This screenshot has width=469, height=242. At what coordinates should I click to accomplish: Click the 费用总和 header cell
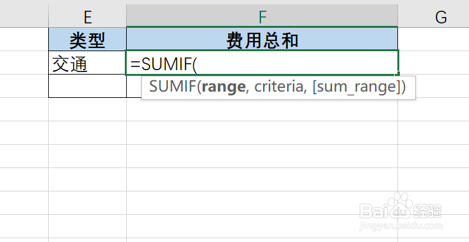point(262,39)
